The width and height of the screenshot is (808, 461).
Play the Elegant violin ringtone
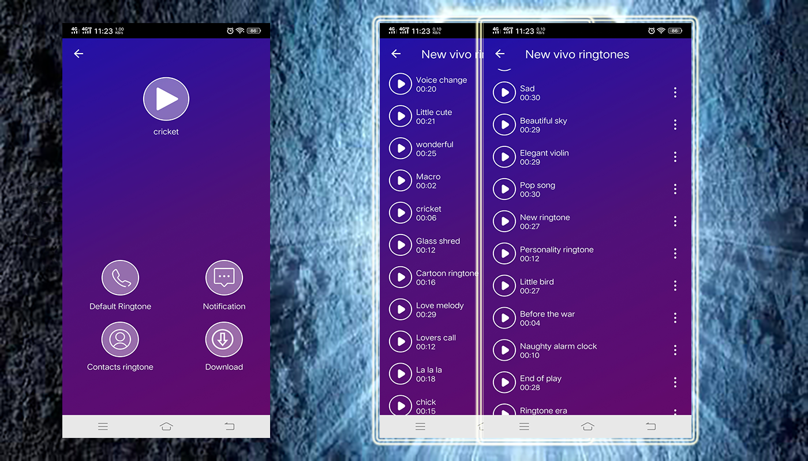pos(504,157)
